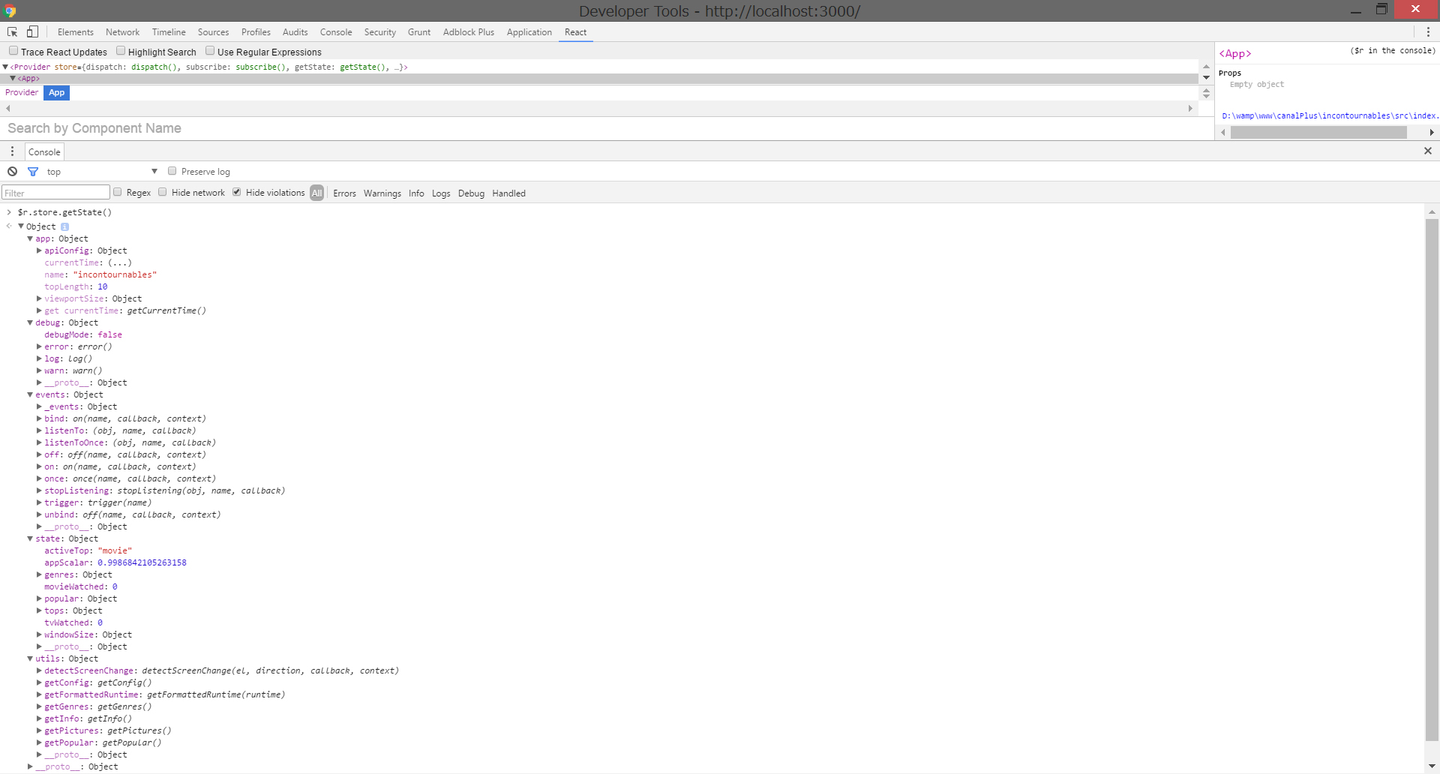Click the inspect element picker icon

pos(13,32)
